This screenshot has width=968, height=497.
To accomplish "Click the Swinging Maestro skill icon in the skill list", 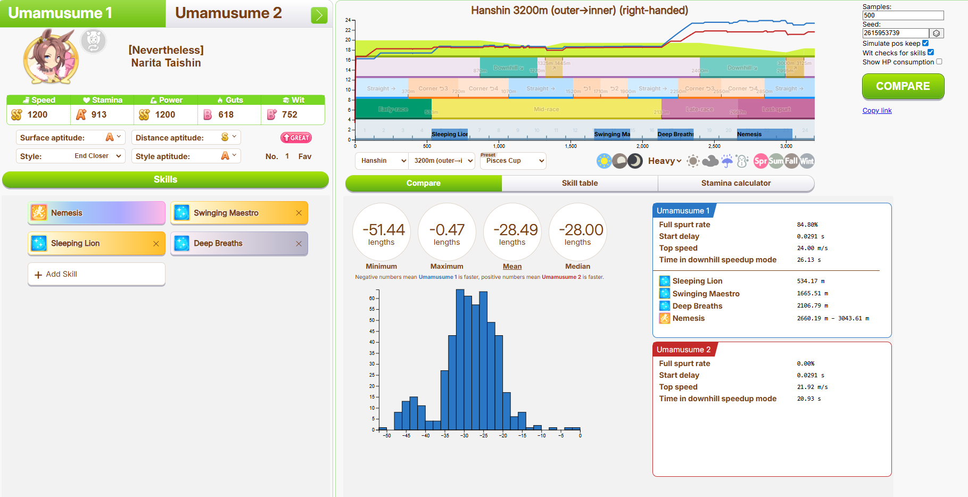I will coord(181,213).
